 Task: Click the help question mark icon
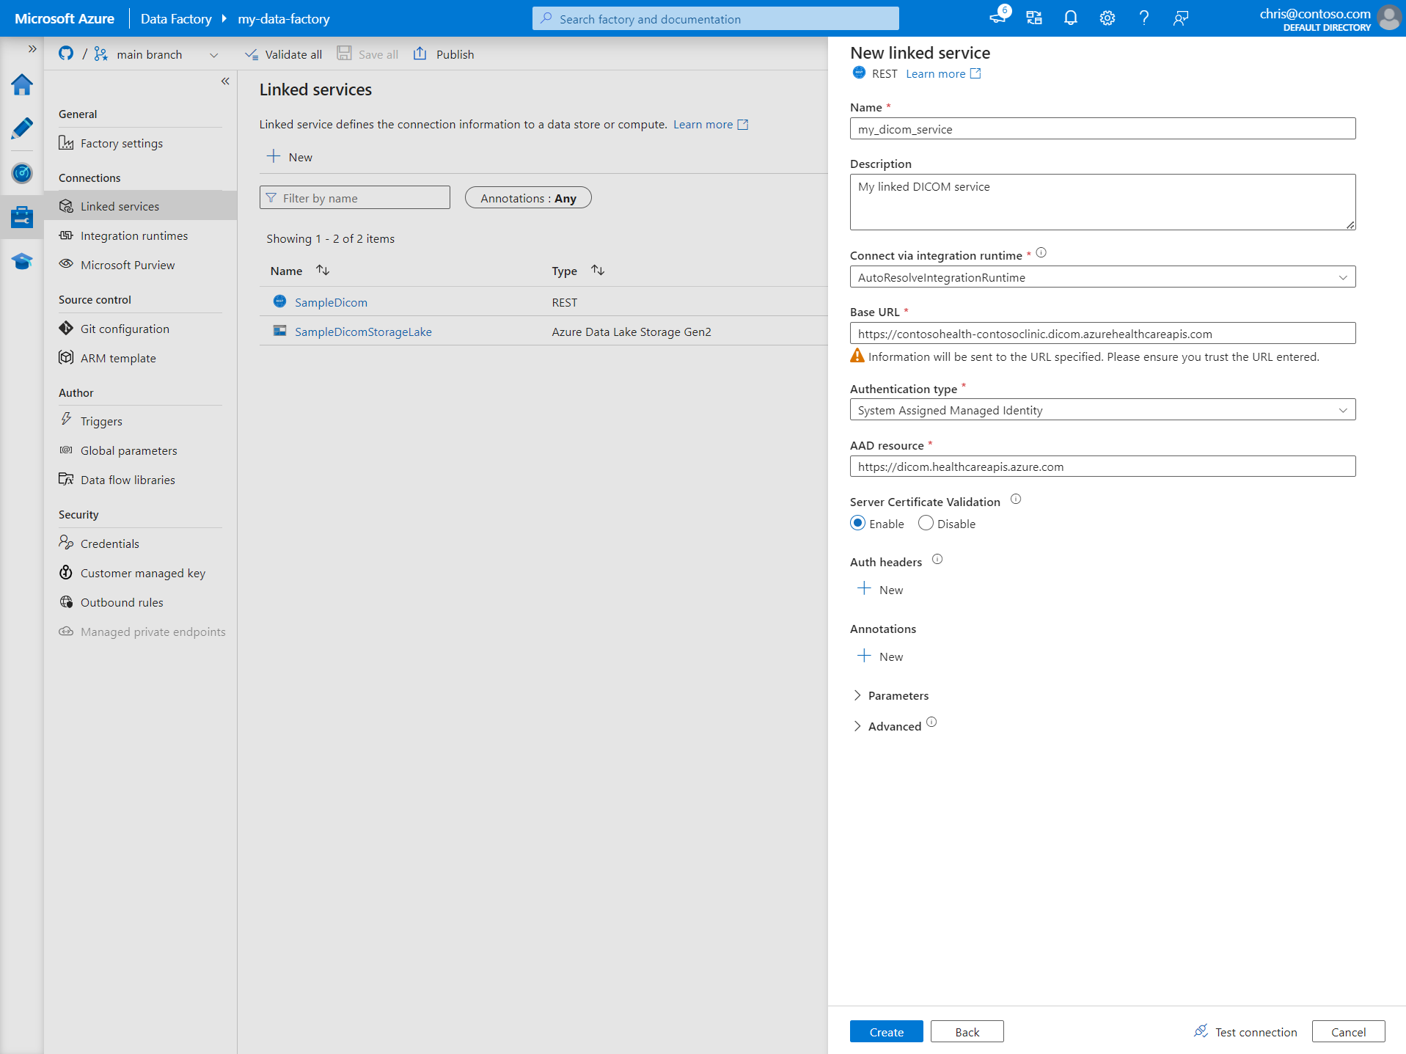(x=1143, y=18)
